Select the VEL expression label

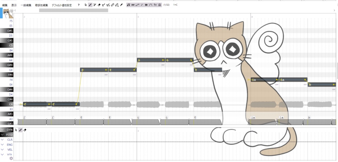[10, 149]
